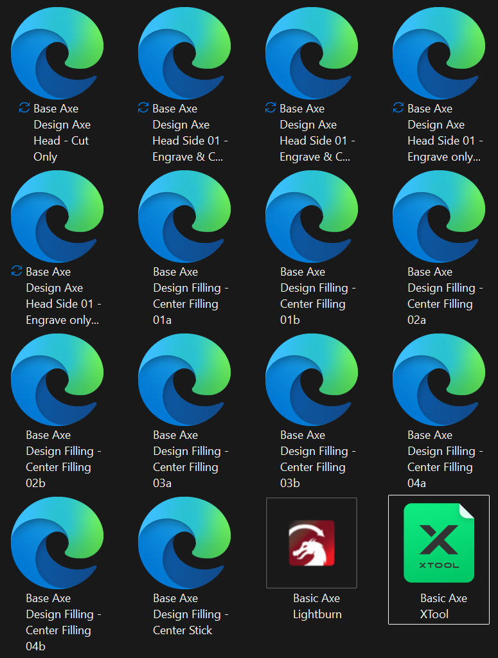Pick the Center Filling 01b Edge icon
498x658 pixels.
tap(311, 217)
